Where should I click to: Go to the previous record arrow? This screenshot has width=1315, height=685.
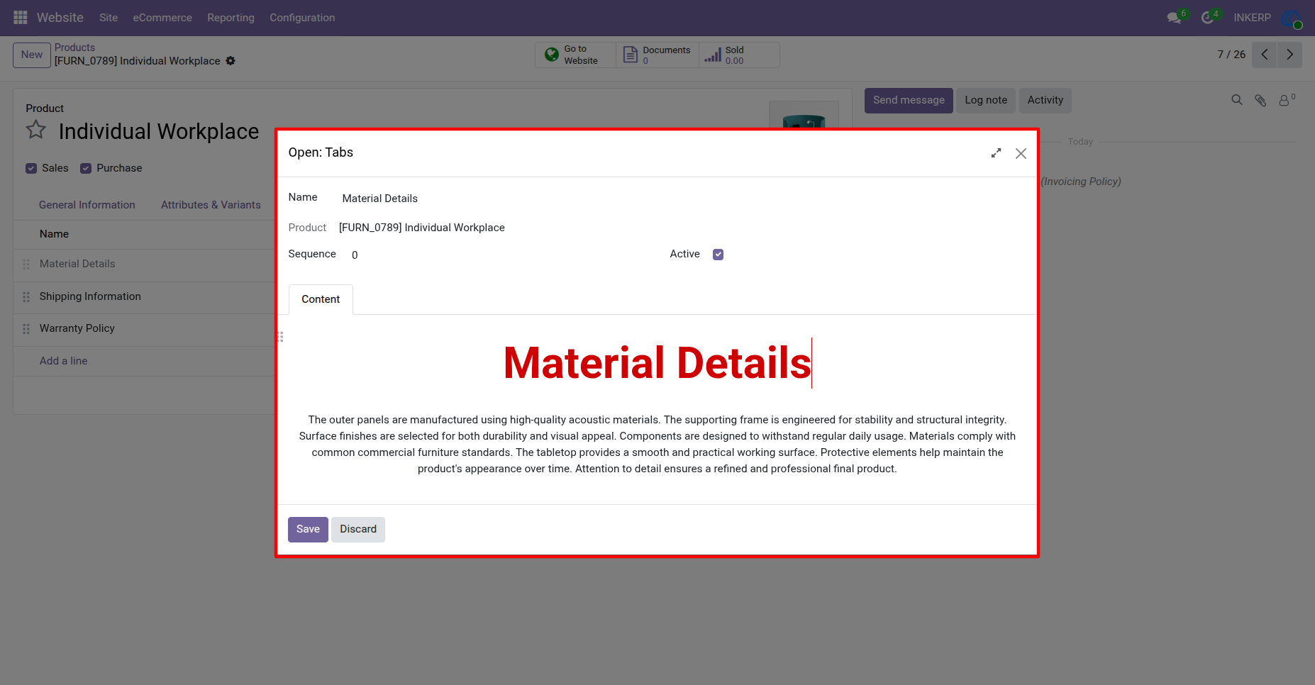[x=1265, y=55]
